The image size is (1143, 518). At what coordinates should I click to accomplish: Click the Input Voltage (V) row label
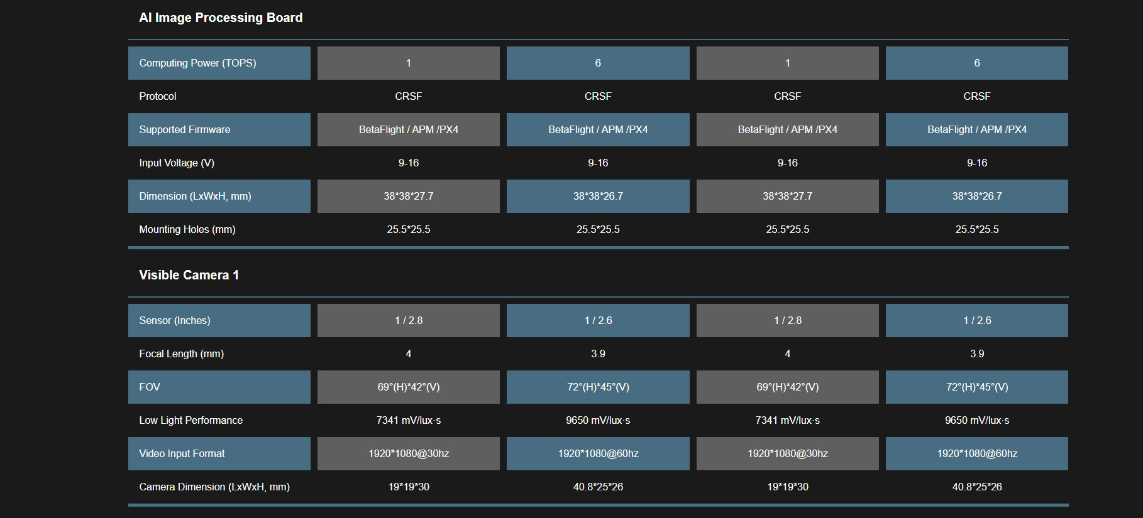[177, 163]
